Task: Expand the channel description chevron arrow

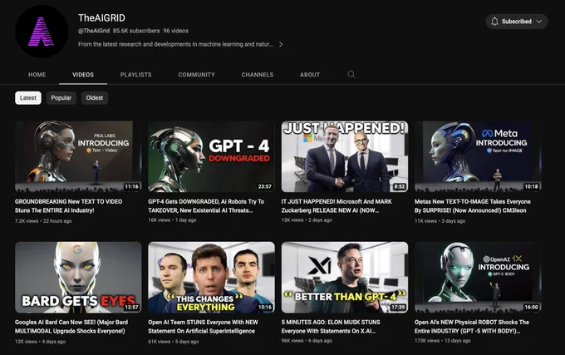Action: coord(281,44)
